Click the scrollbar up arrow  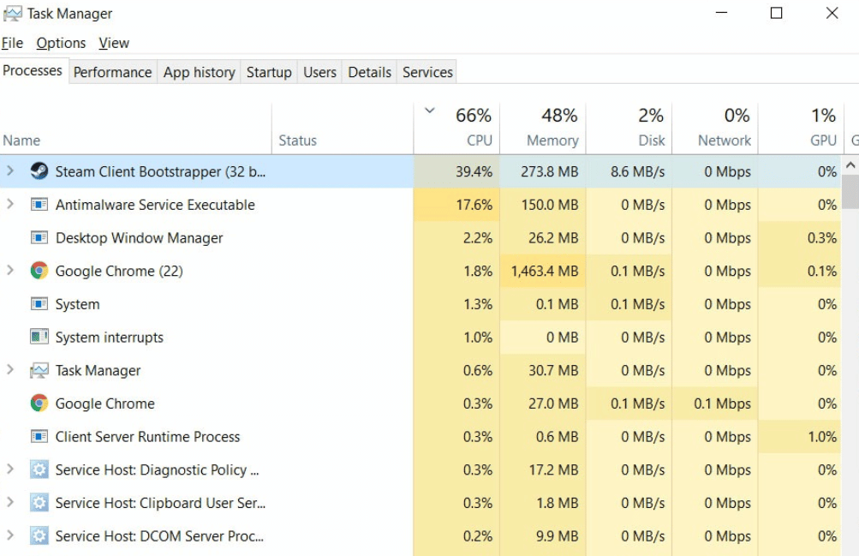(850, 164)
